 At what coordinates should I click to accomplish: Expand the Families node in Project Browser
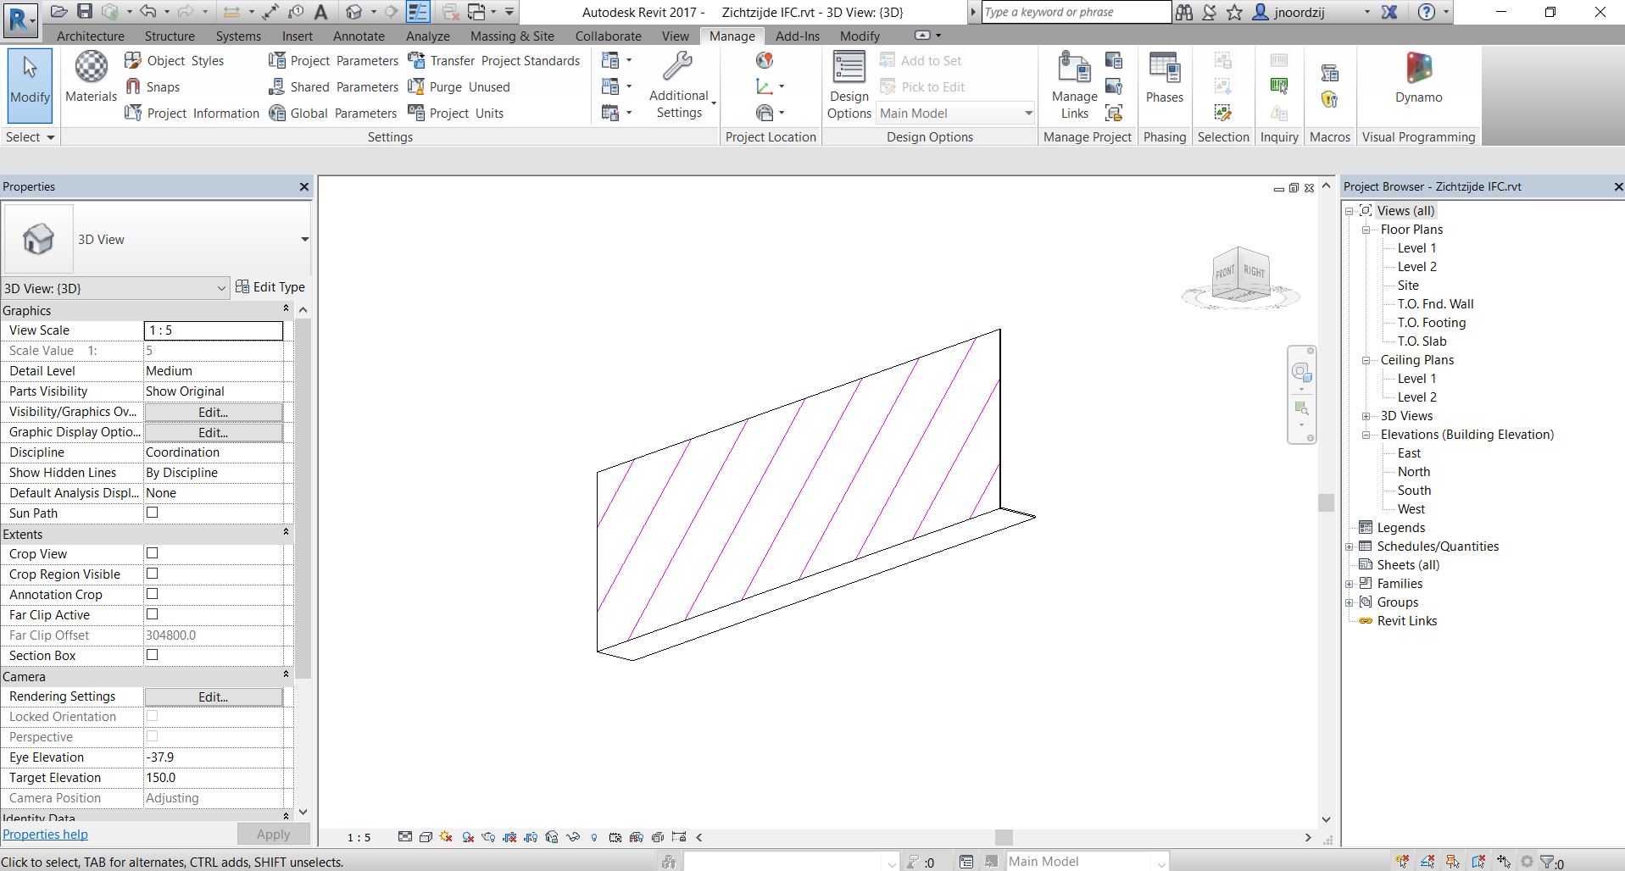1350,583
